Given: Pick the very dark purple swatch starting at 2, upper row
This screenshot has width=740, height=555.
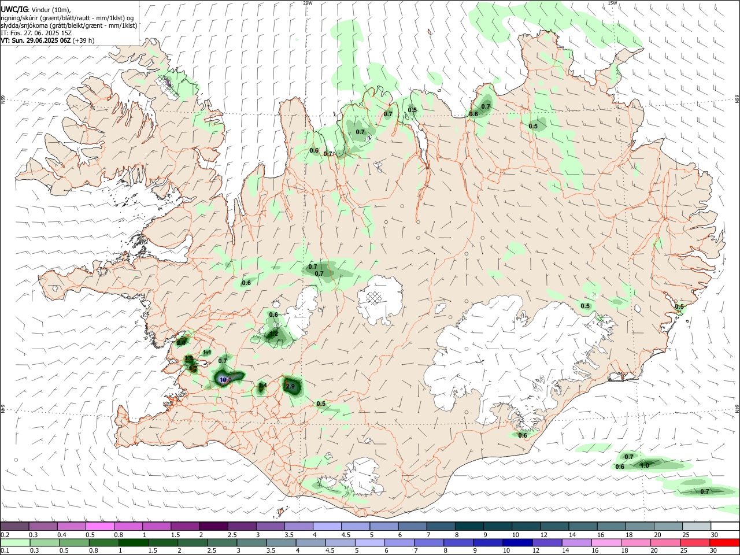Looking at the screenshot, I should pos(213,526).
